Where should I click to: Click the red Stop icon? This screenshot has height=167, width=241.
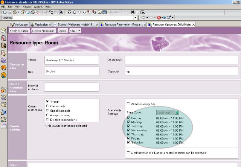(x=159, y=18)
